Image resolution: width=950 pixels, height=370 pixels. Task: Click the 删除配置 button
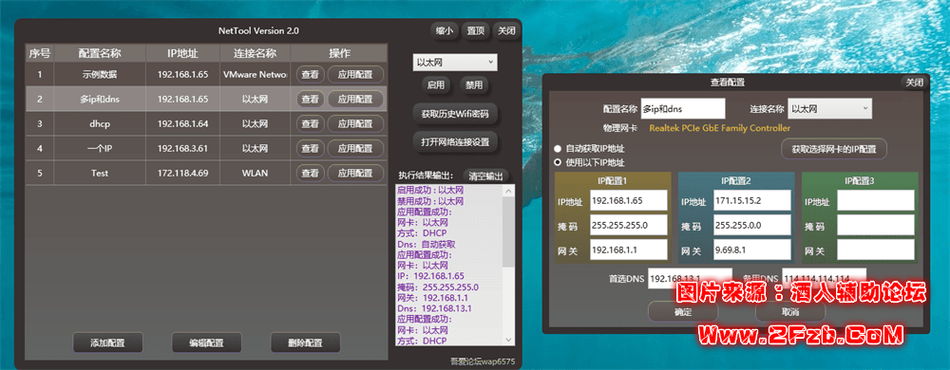coord(305,342)
